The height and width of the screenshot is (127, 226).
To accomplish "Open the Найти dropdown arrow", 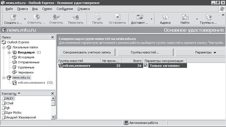I will [x=197, y=19].
